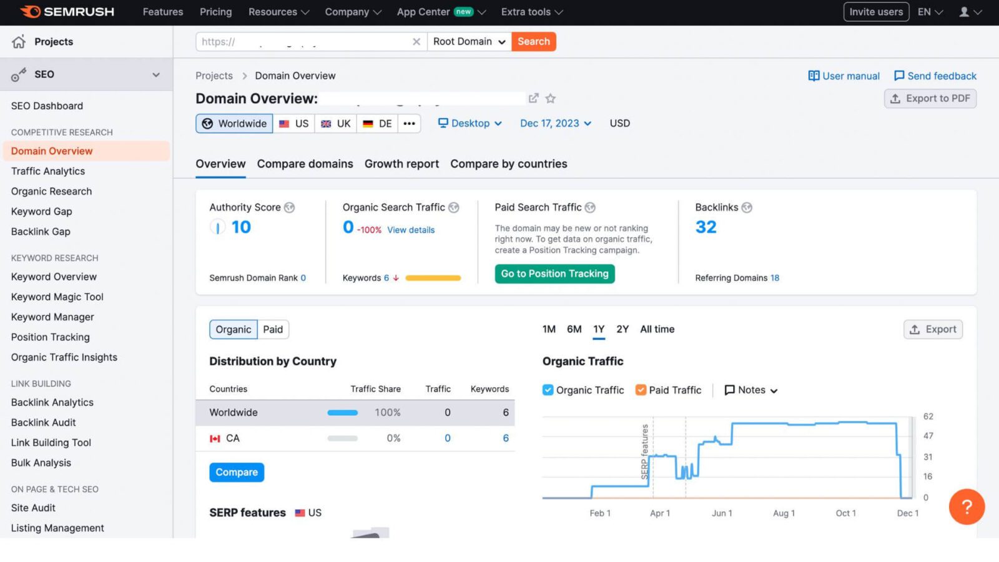The width and height of the screenshot is (999, 562).
Task: Open View details link under Organic Search Traffic
Action: tap(410, 230)
